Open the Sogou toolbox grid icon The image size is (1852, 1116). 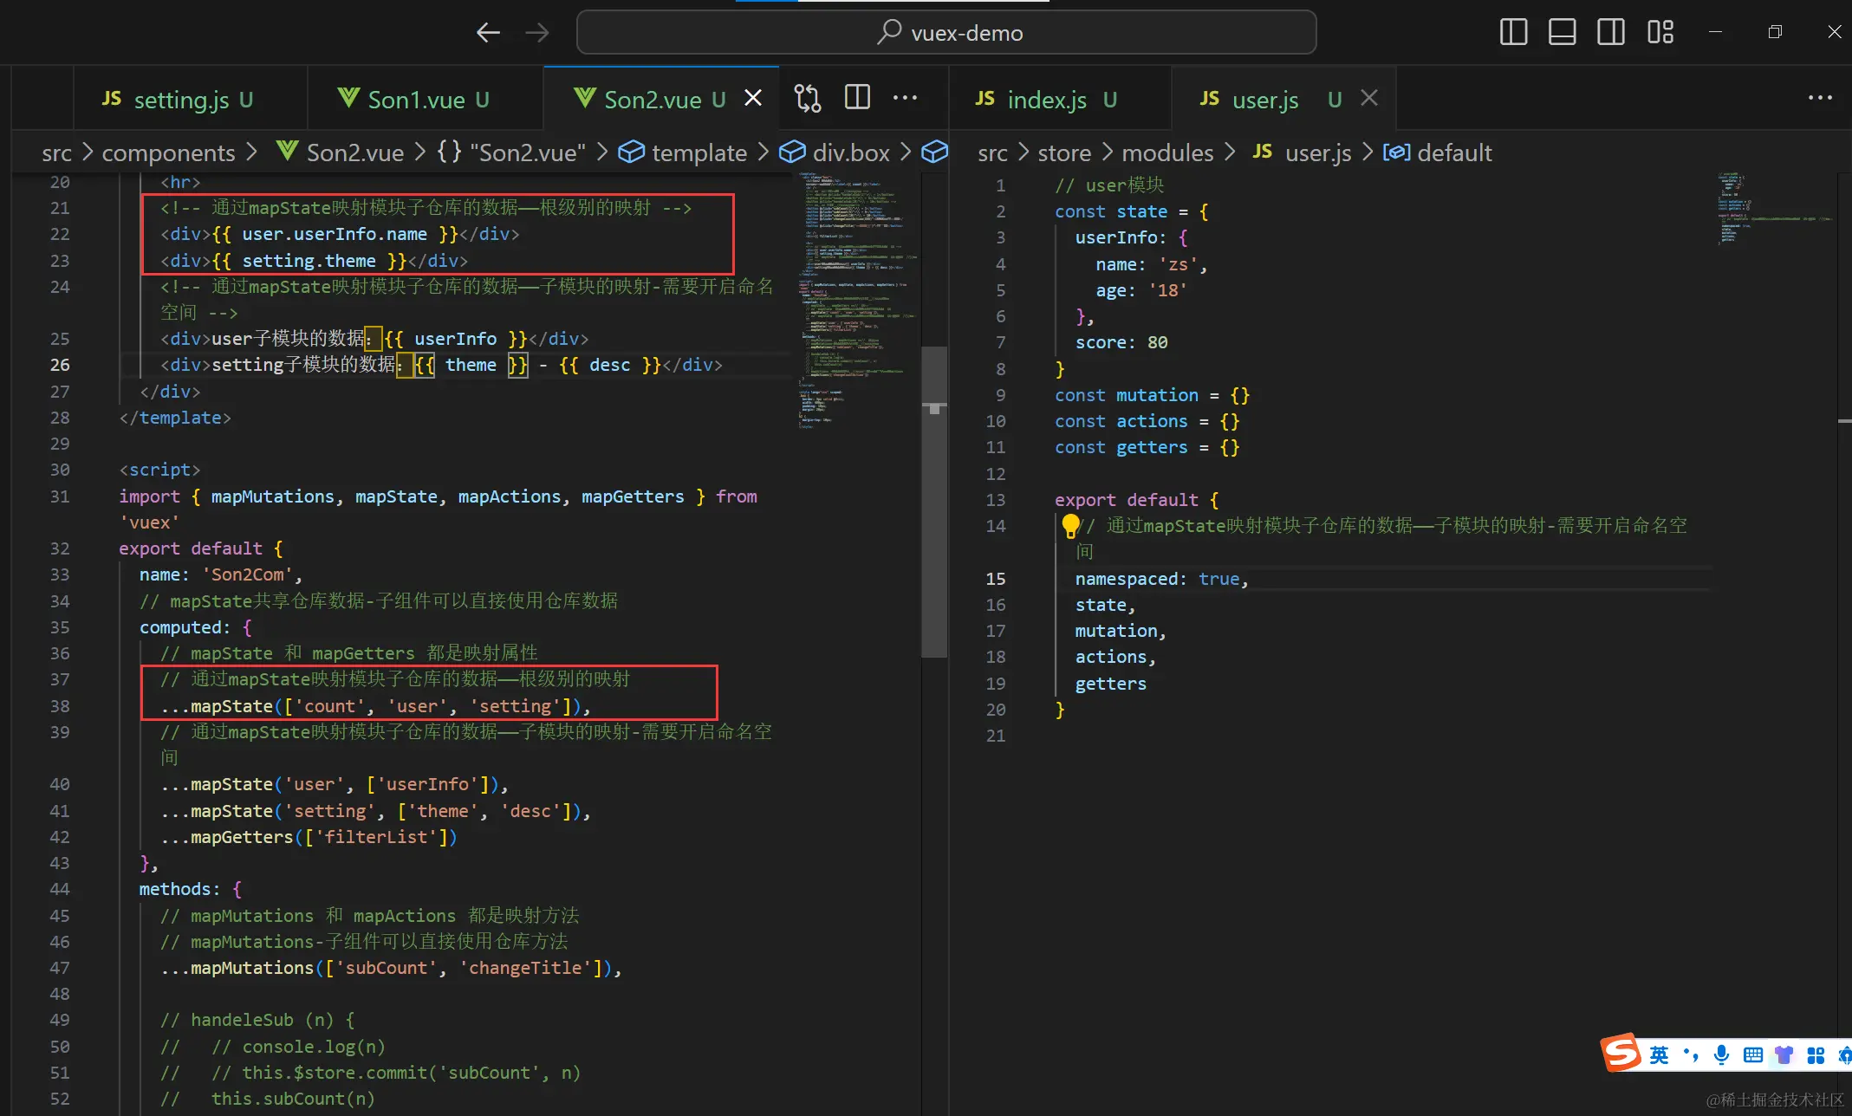pos(1816,1054)
